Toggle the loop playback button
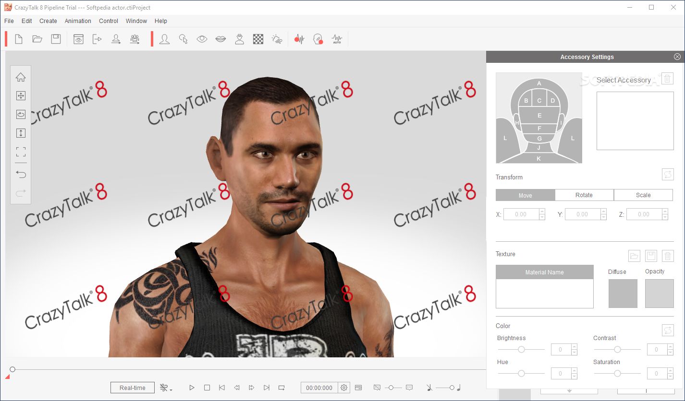The height and width of the screenshot is (401, 685). point(281,388)
